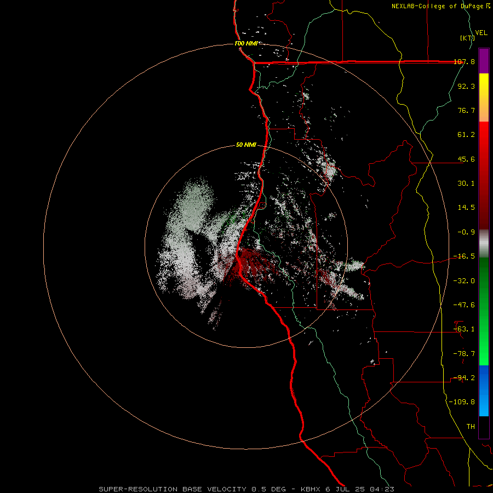Pick the red segment of velocity color bar
493x493 pixels.
(484, 175)
